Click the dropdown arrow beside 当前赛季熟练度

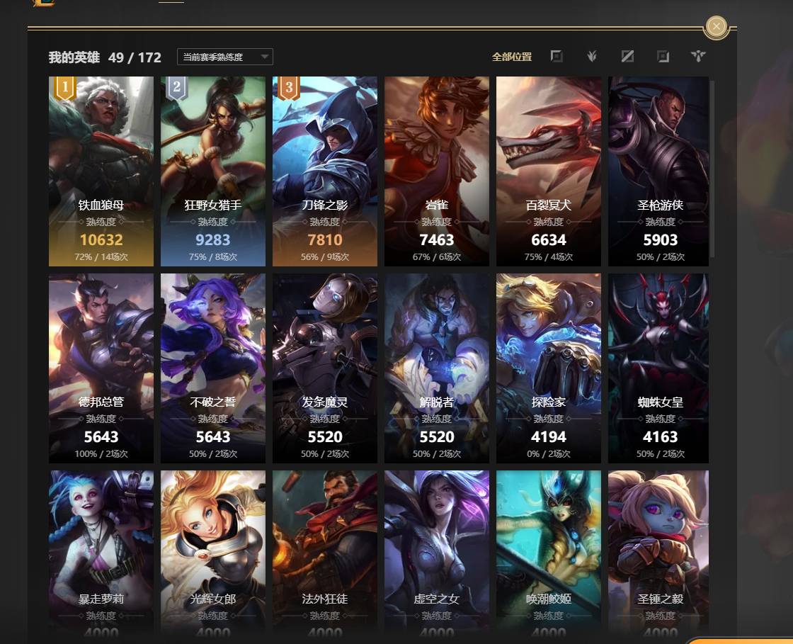coord(265,57)
